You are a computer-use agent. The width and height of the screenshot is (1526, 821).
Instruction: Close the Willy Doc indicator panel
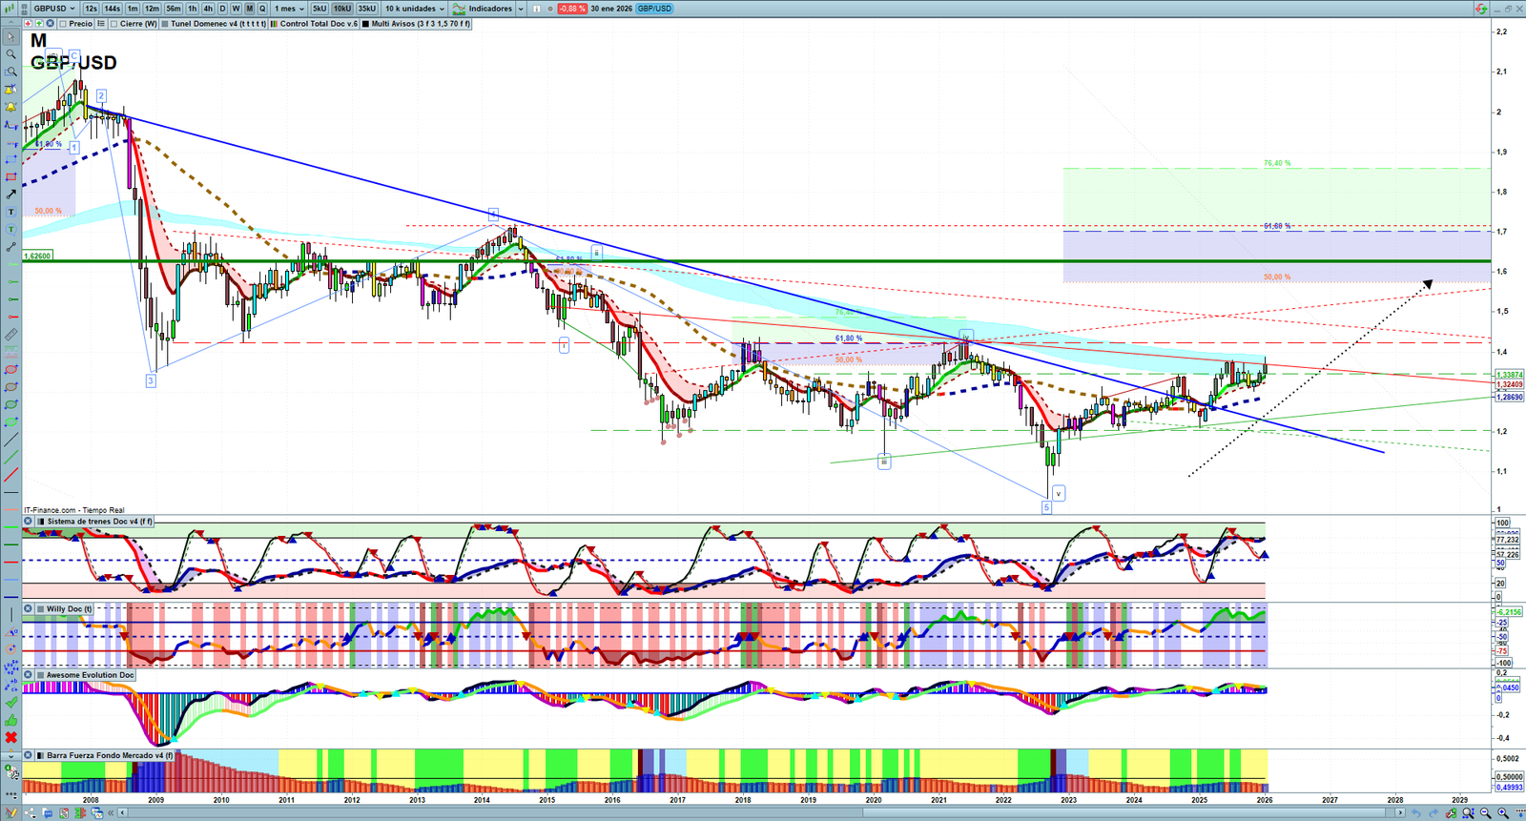coord(29,608)
